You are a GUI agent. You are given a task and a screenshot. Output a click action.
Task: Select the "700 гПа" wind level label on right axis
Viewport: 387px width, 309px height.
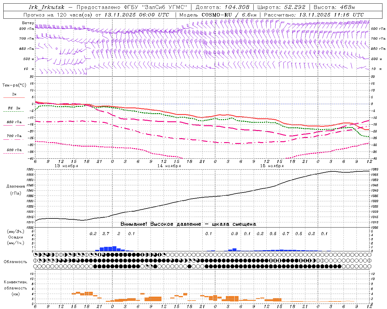pos(378,39)
